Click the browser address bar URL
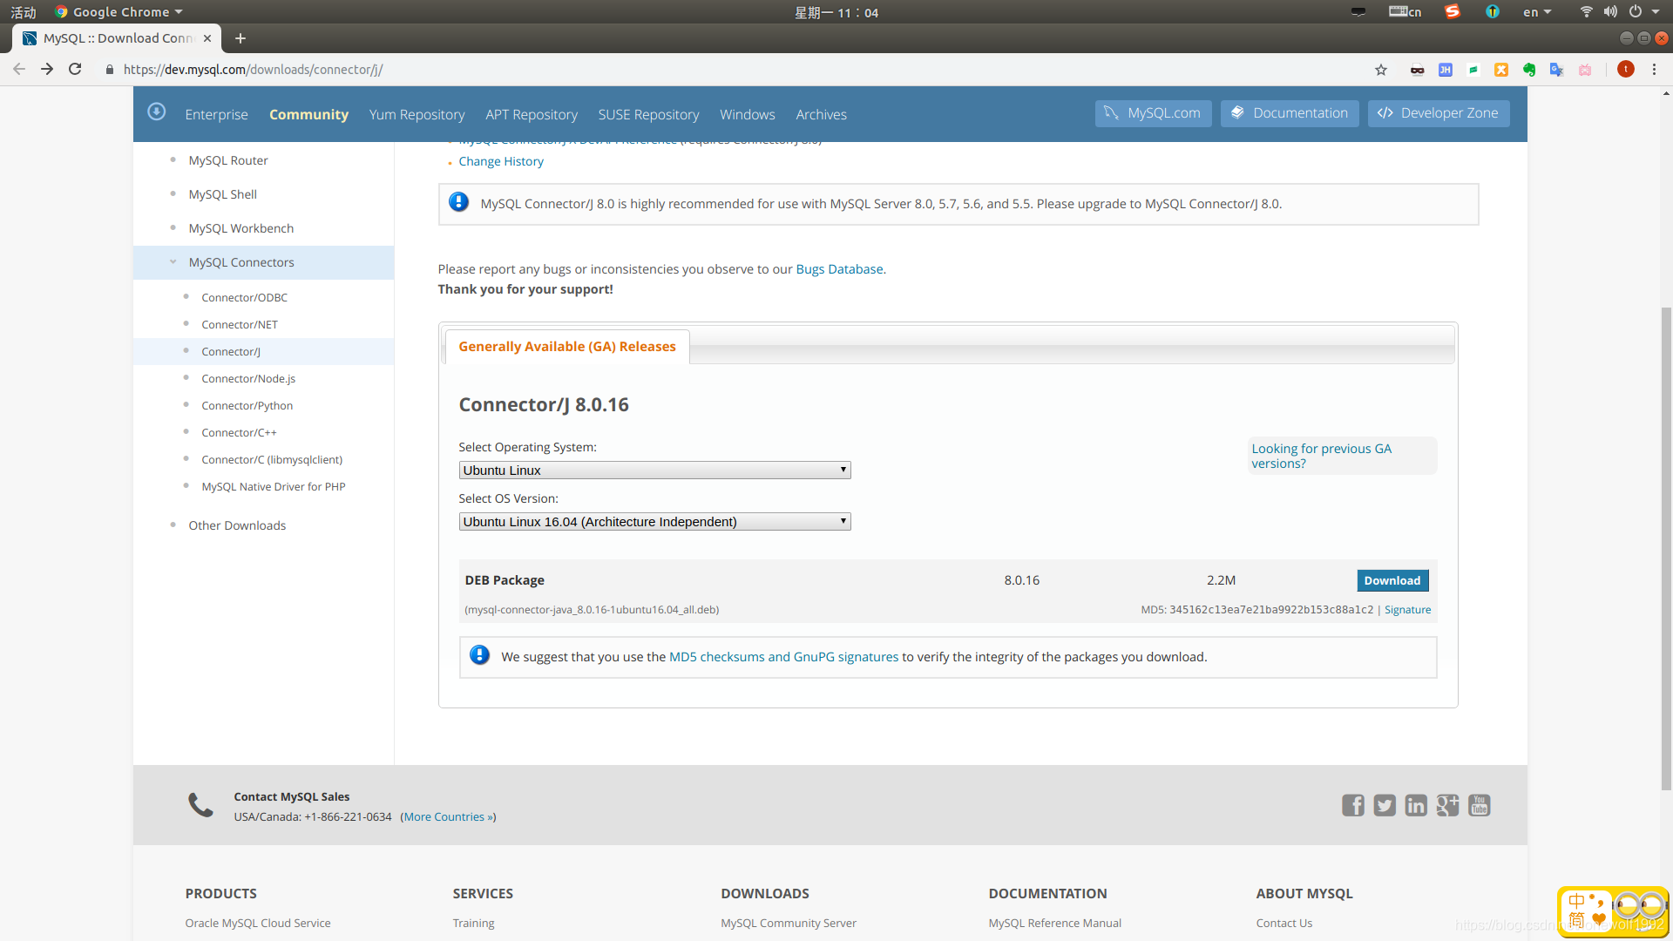 point(253,70)
